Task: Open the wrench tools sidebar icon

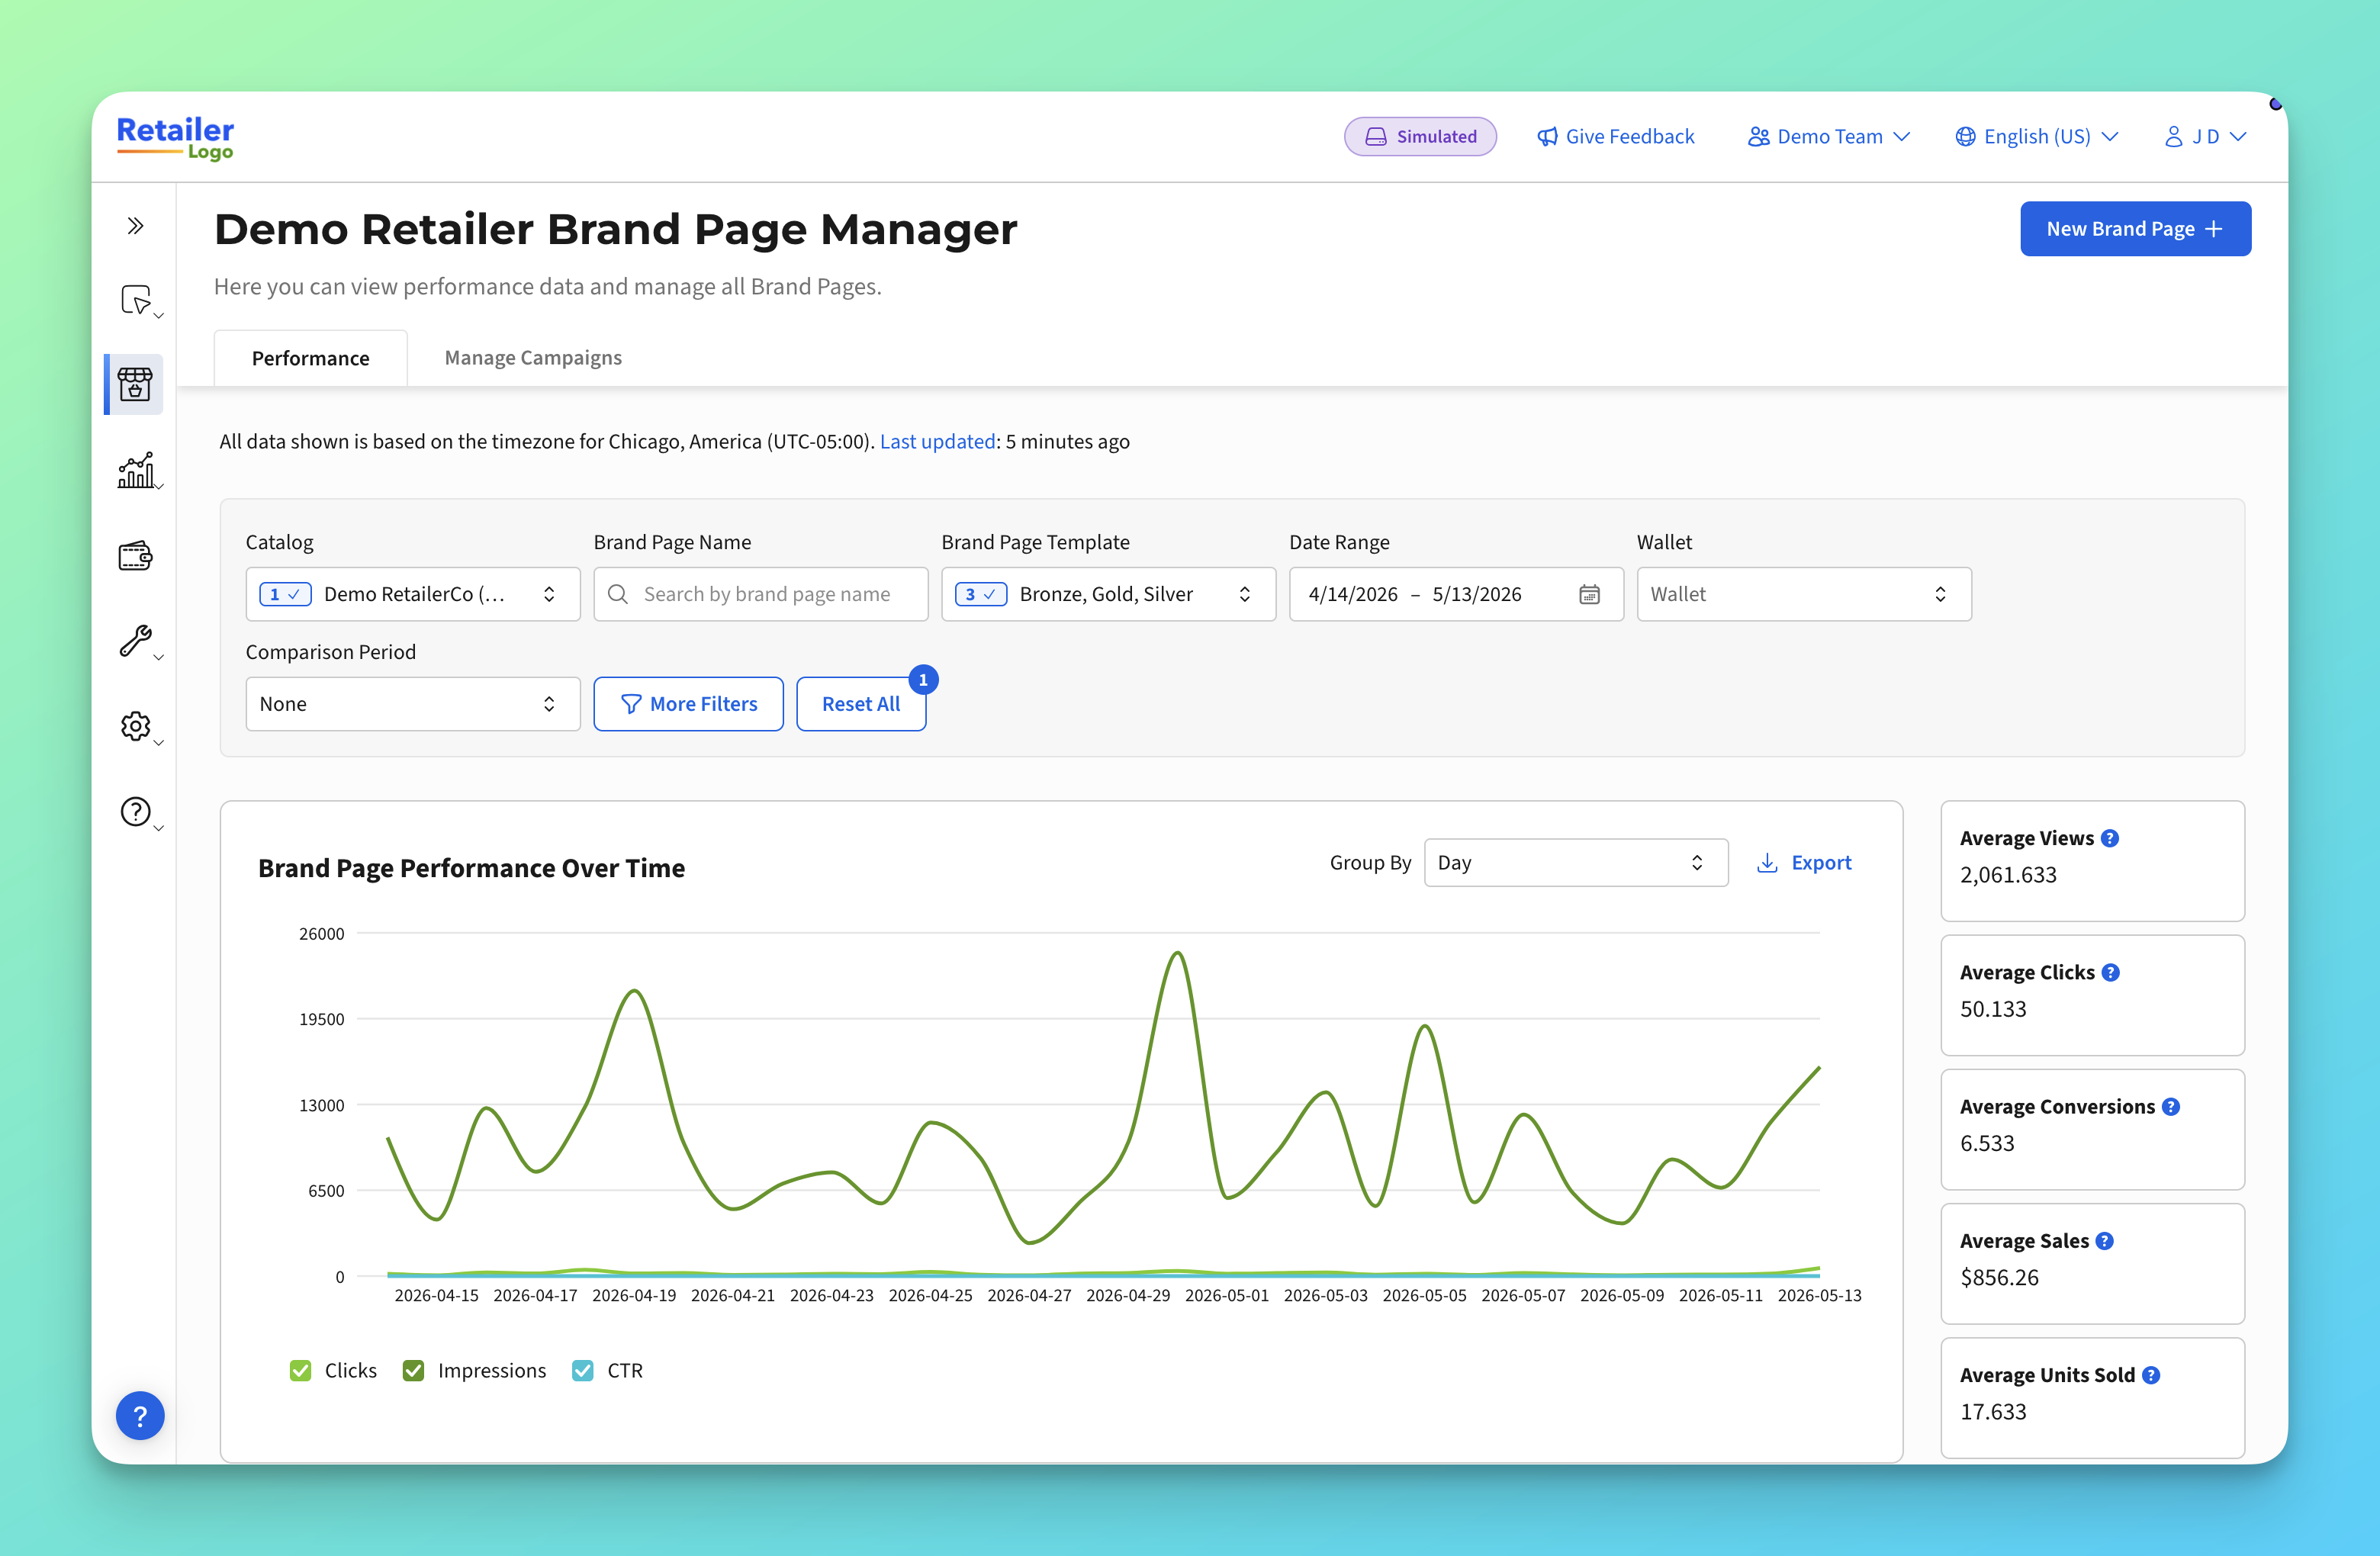Action: [x=136, y=641]
